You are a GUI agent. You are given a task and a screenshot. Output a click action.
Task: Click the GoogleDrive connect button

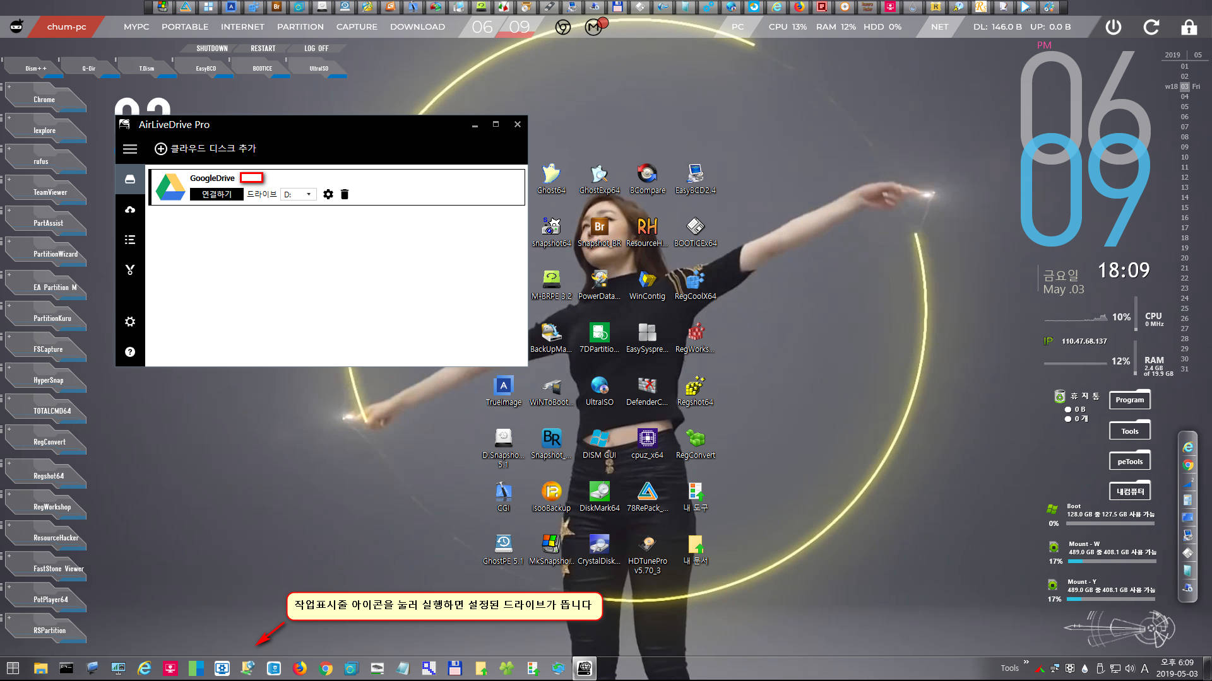217,194
